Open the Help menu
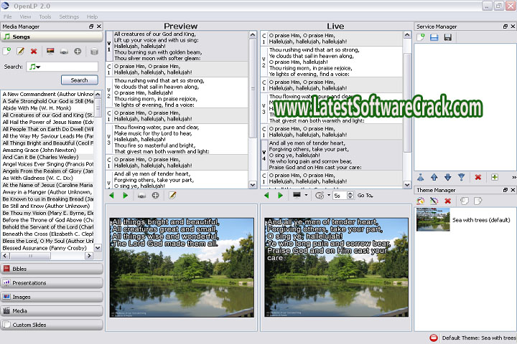Viewport: 517px width, 344px height. point(92,16)
